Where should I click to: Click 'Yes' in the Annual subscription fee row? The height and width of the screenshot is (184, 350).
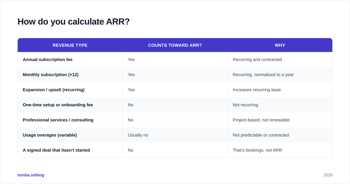point(131,60)
